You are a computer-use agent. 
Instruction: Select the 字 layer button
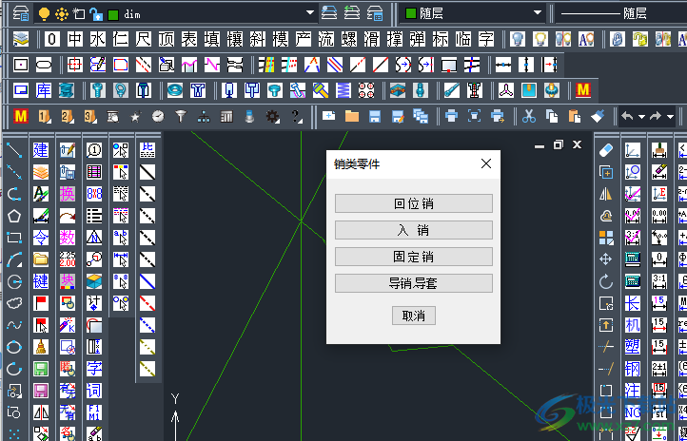(x=486, y=39)
